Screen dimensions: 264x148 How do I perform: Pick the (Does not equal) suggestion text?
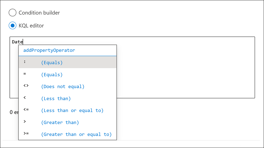pos(63,86)
